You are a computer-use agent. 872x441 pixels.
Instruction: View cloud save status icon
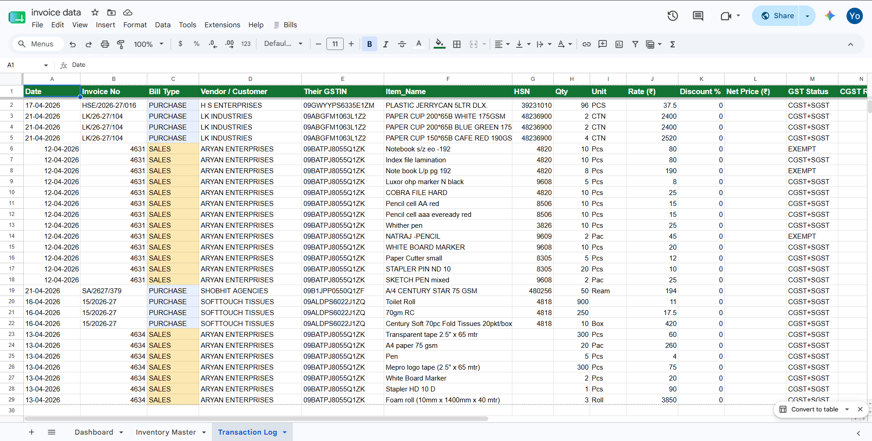click(128, 12)
